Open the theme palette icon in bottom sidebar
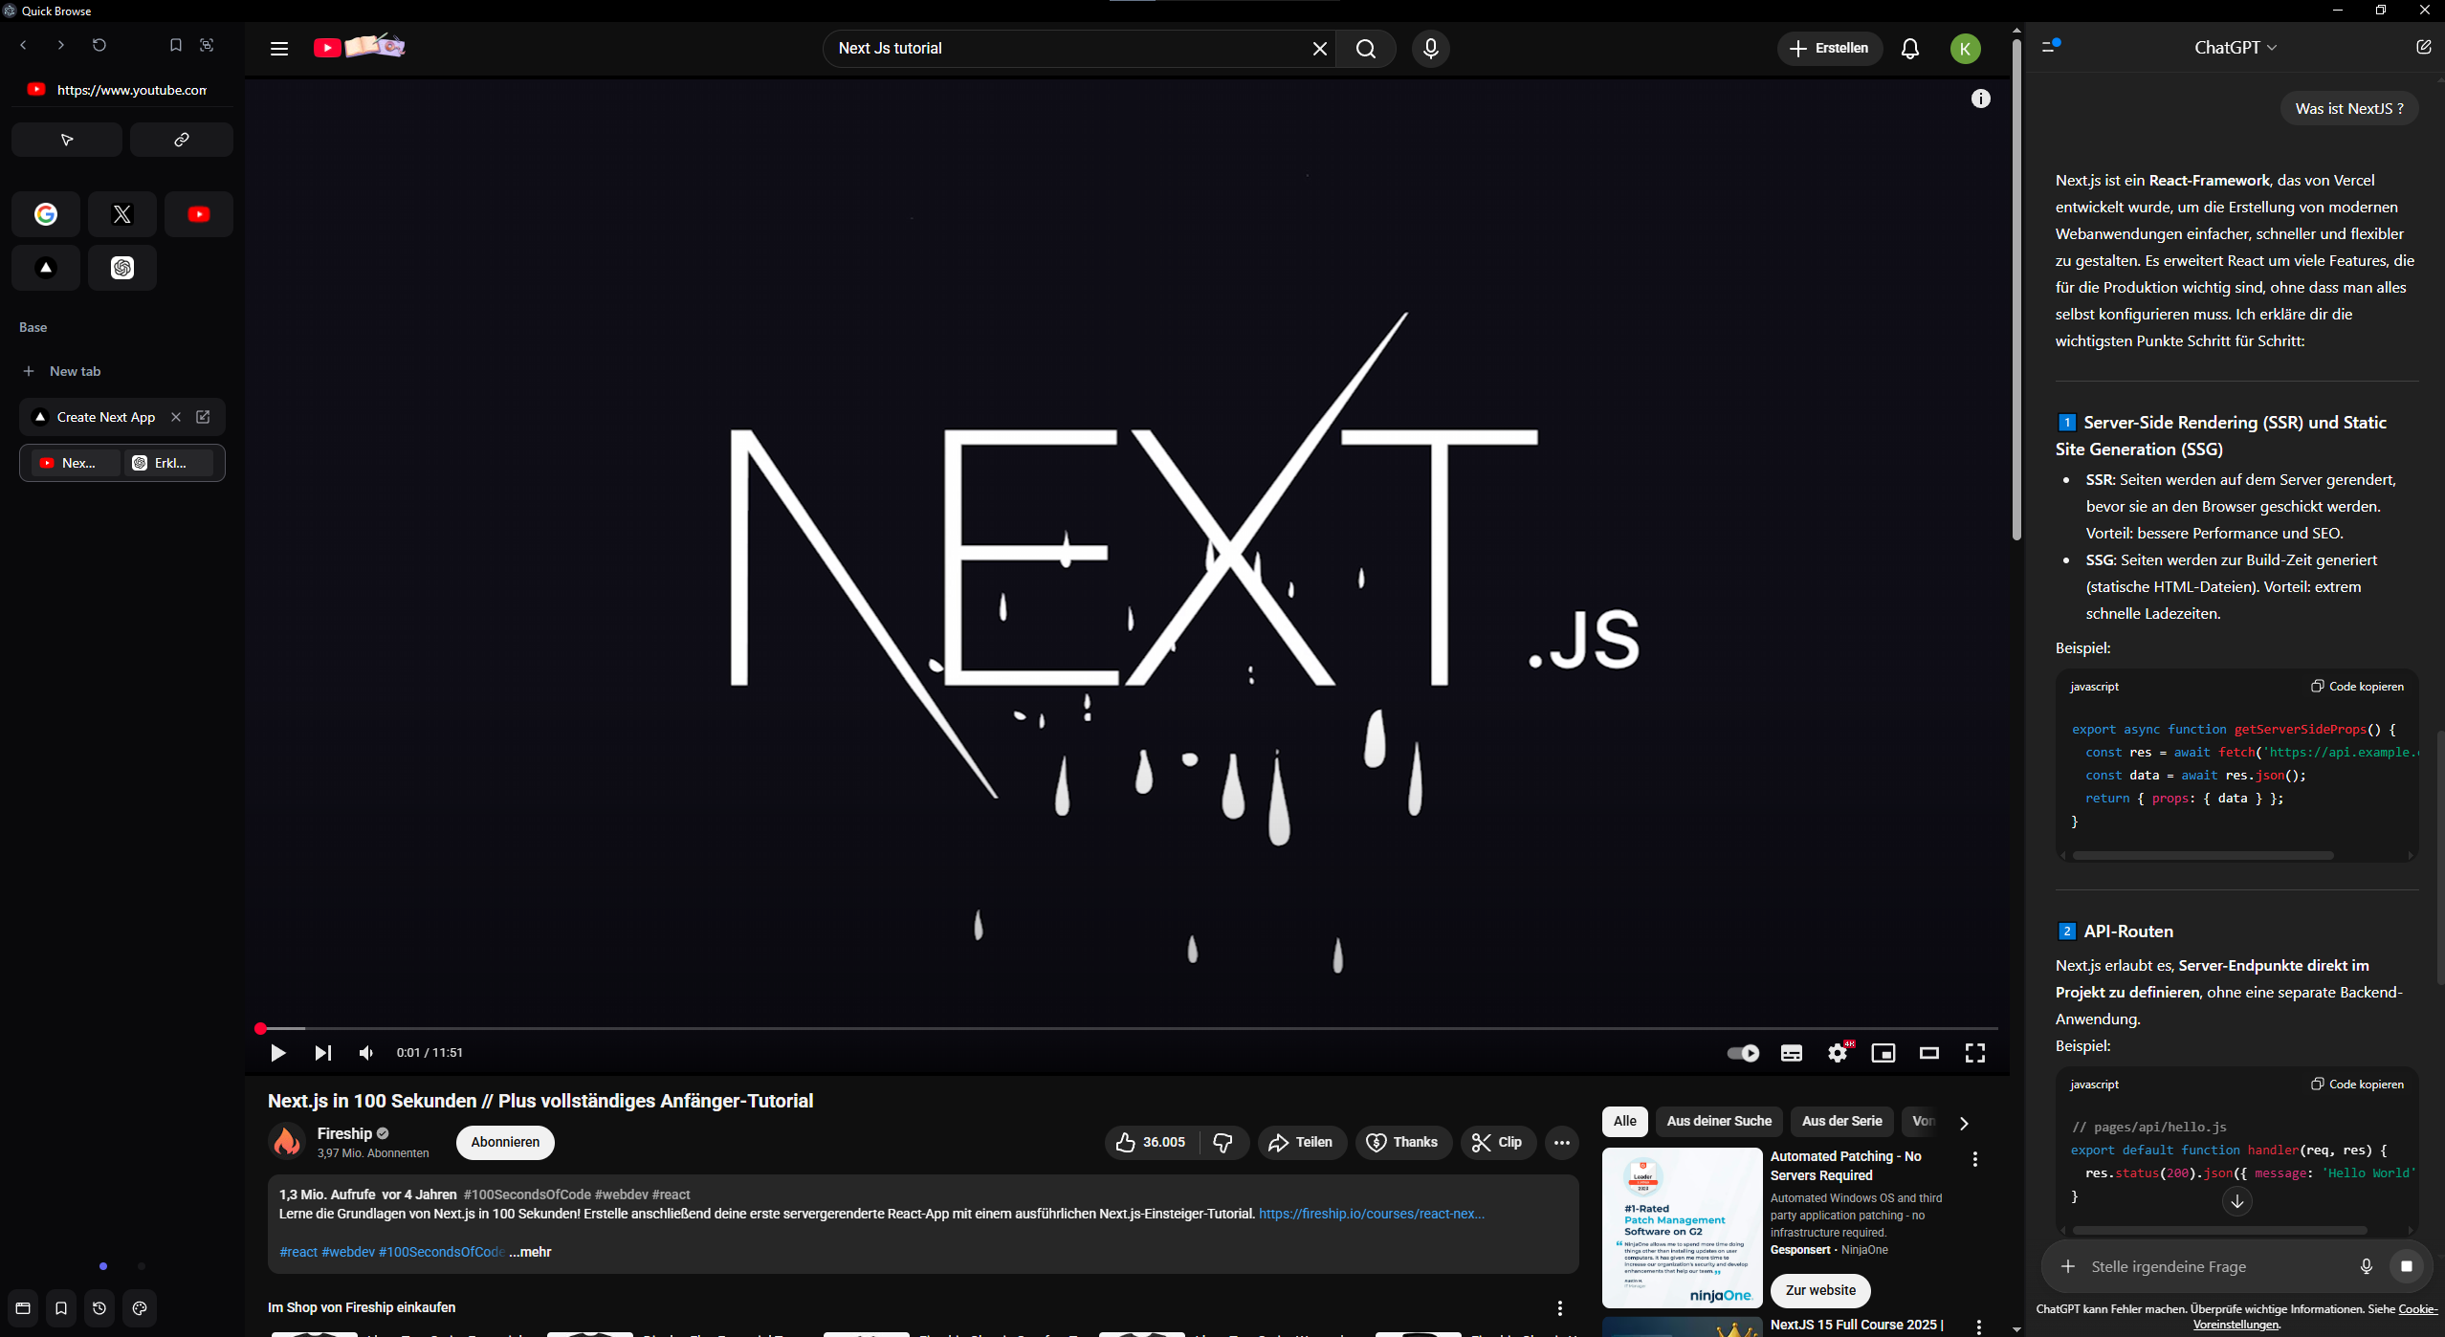This screenshot has width=2445, height=1337. pyautogui.click(x=140, y=1308)
